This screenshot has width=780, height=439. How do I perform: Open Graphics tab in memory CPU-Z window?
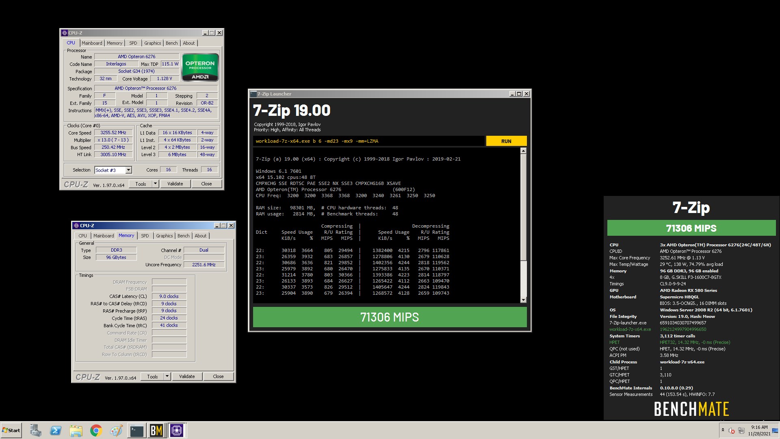[165, 236]
